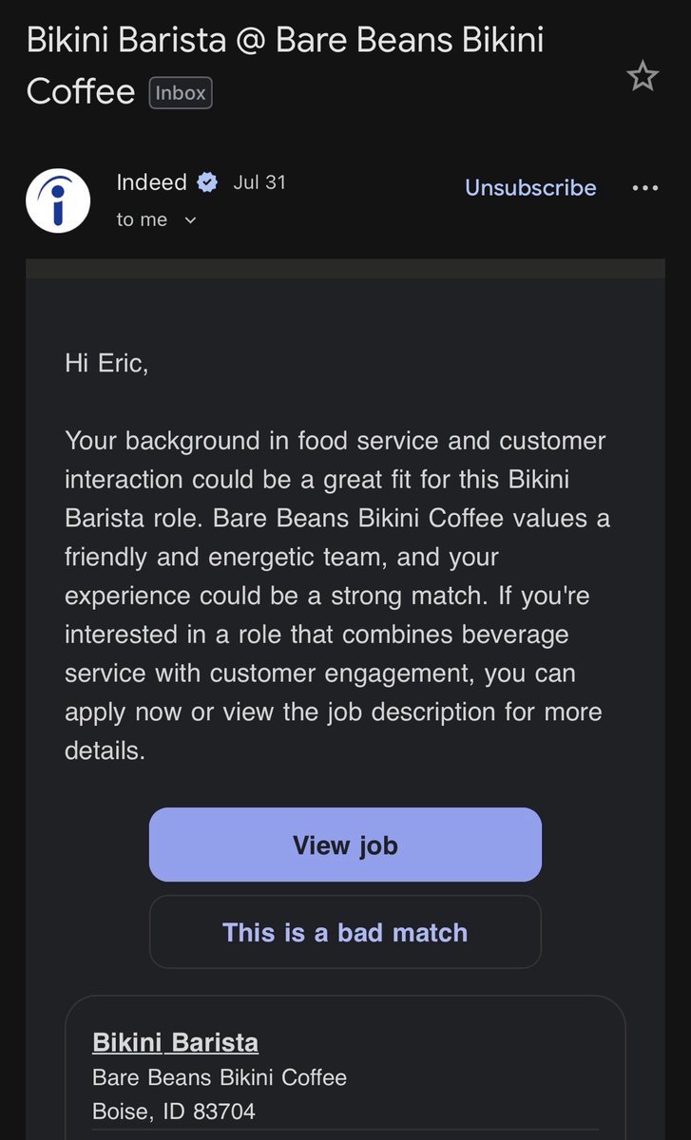Tap the 'to me' recipient text
This screenshot has width=691, height=1140.
(x=142, y=219)
